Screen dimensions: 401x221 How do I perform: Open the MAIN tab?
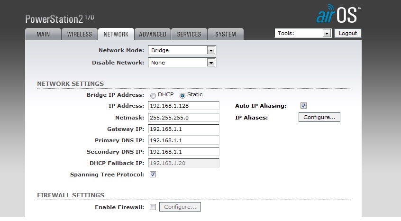[43, 34]
